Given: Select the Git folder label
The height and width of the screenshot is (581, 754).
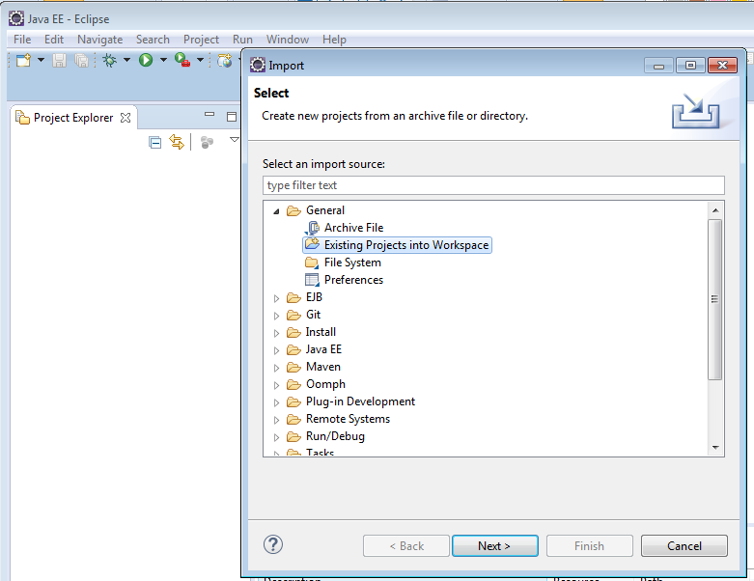Looking at the screenshot, I should point(313,315).
